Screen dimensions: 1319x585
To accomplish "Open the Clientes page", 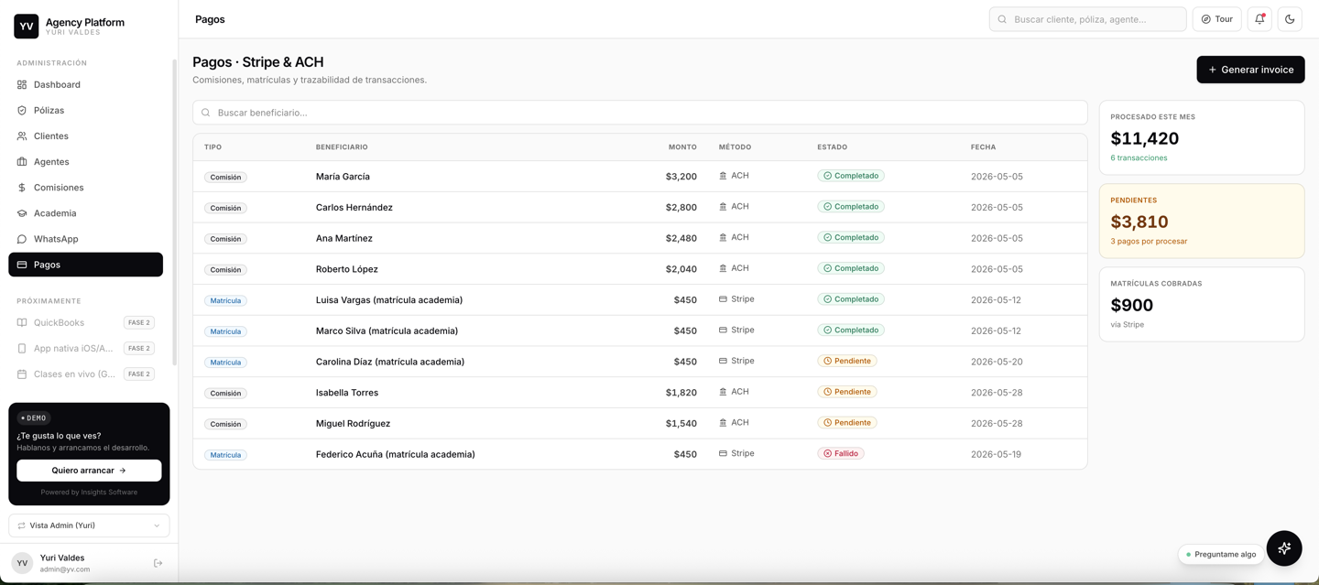I will 85,135.
